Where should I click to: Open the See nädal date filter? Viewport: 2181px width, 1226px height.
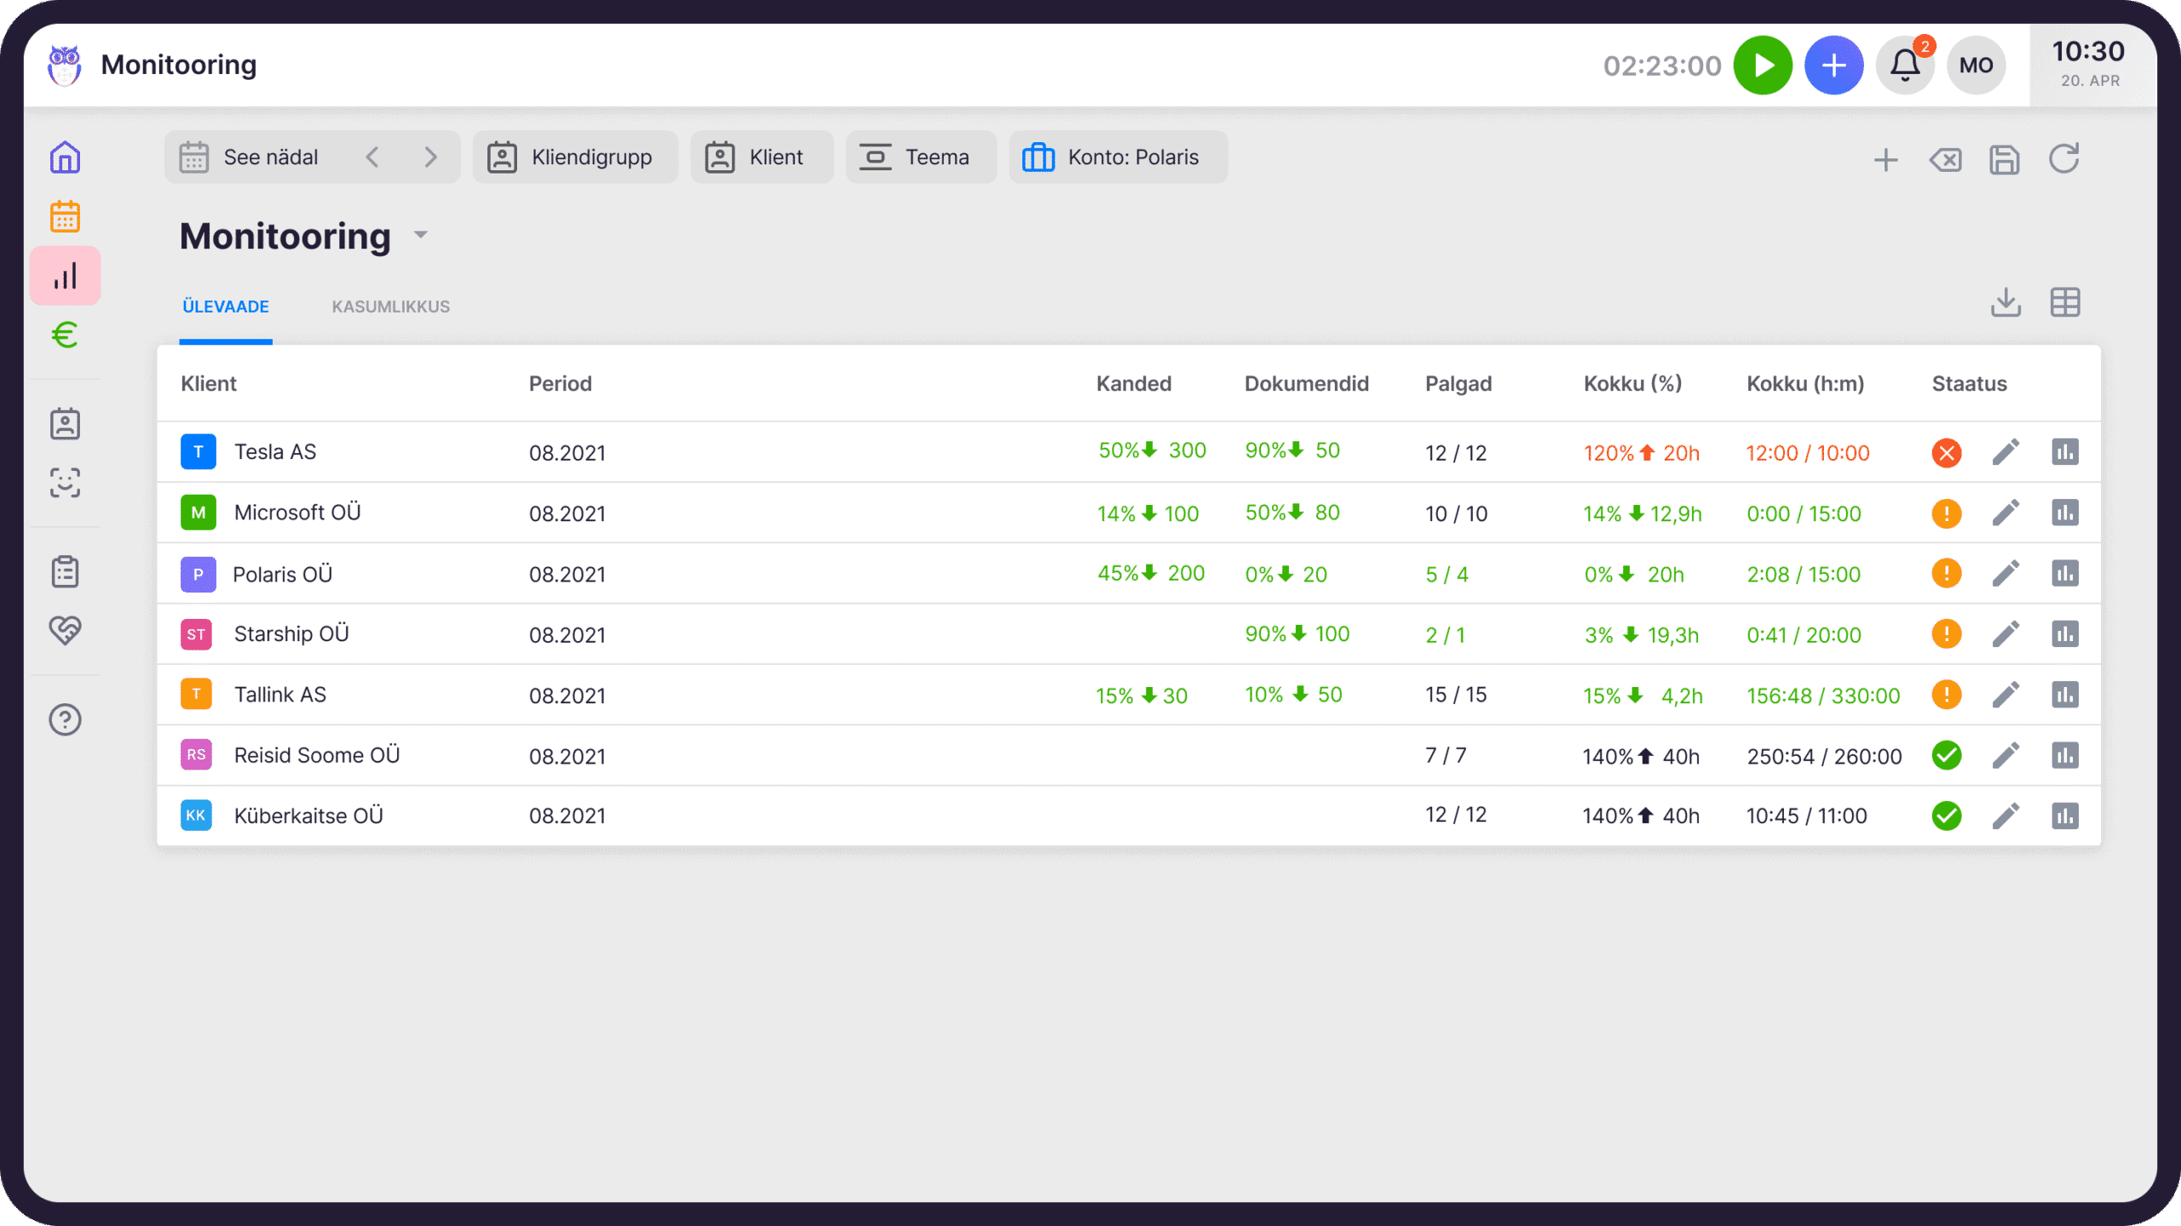point(270,158)
